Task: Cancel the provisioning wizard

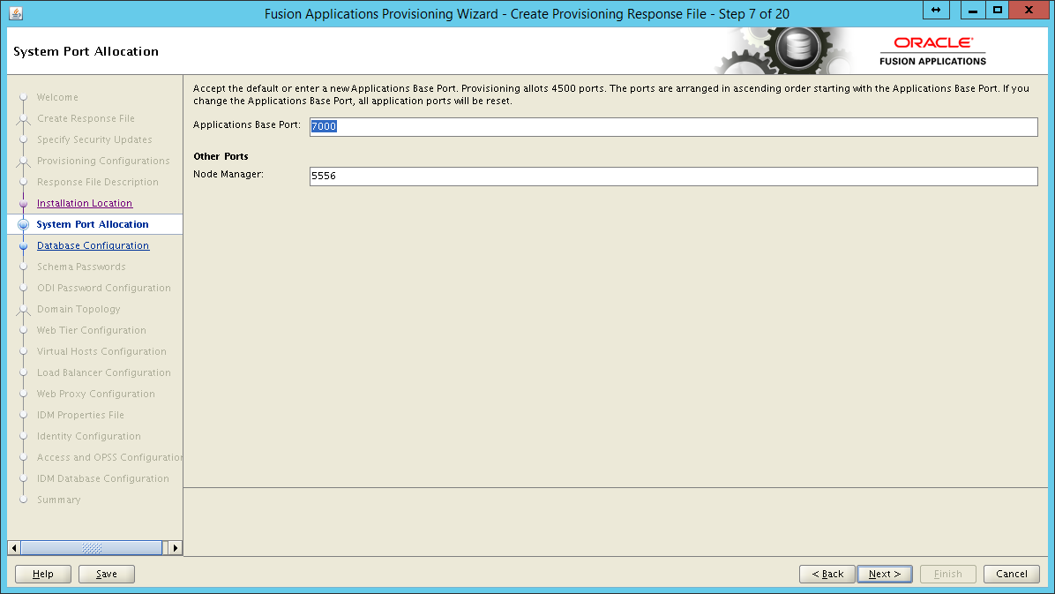Action: point(1011,574)
